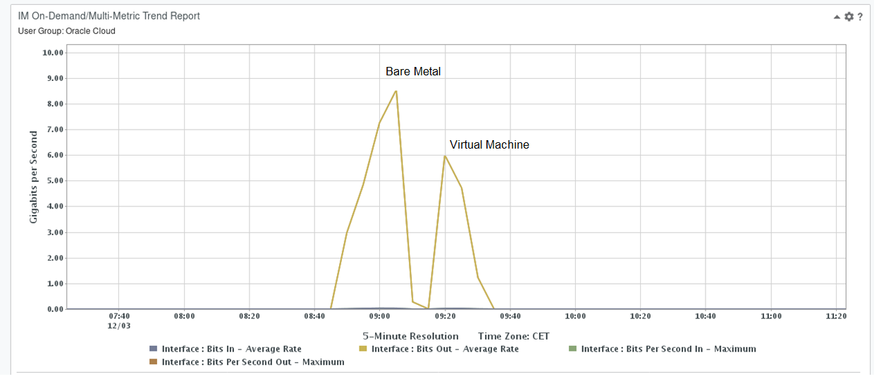Toggle Bits Per Second In - Maximum legend label

point(668,349)
